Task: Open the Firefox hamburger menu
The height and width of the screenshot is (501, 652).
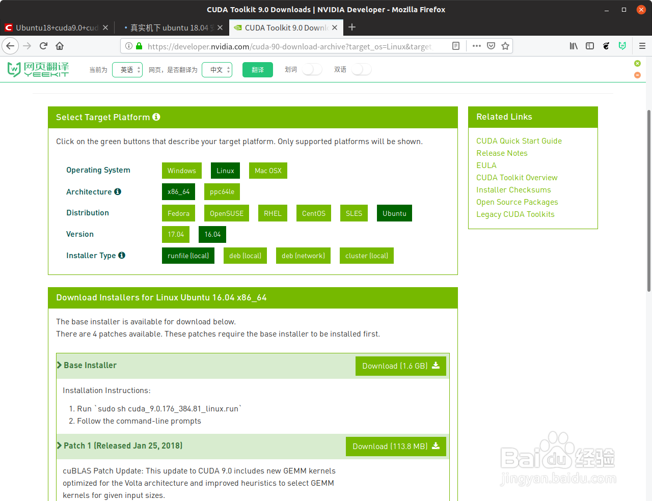Action: tap(642, 46)
